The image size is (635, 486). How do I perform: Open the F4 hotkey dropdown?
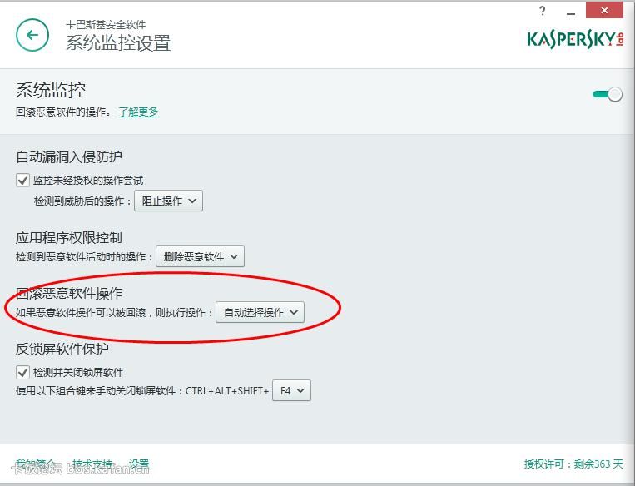pos(291,390)
